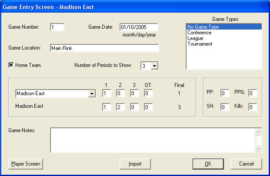This screenshot has width=270, height=176.
Task: Select No Game Type entry
Action: pyautogui.click(x=203, y=27)
